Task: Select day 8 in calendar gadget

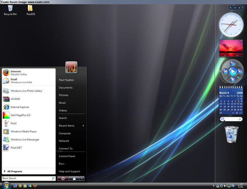Action: pyautogui.click(x=238, y=102)
